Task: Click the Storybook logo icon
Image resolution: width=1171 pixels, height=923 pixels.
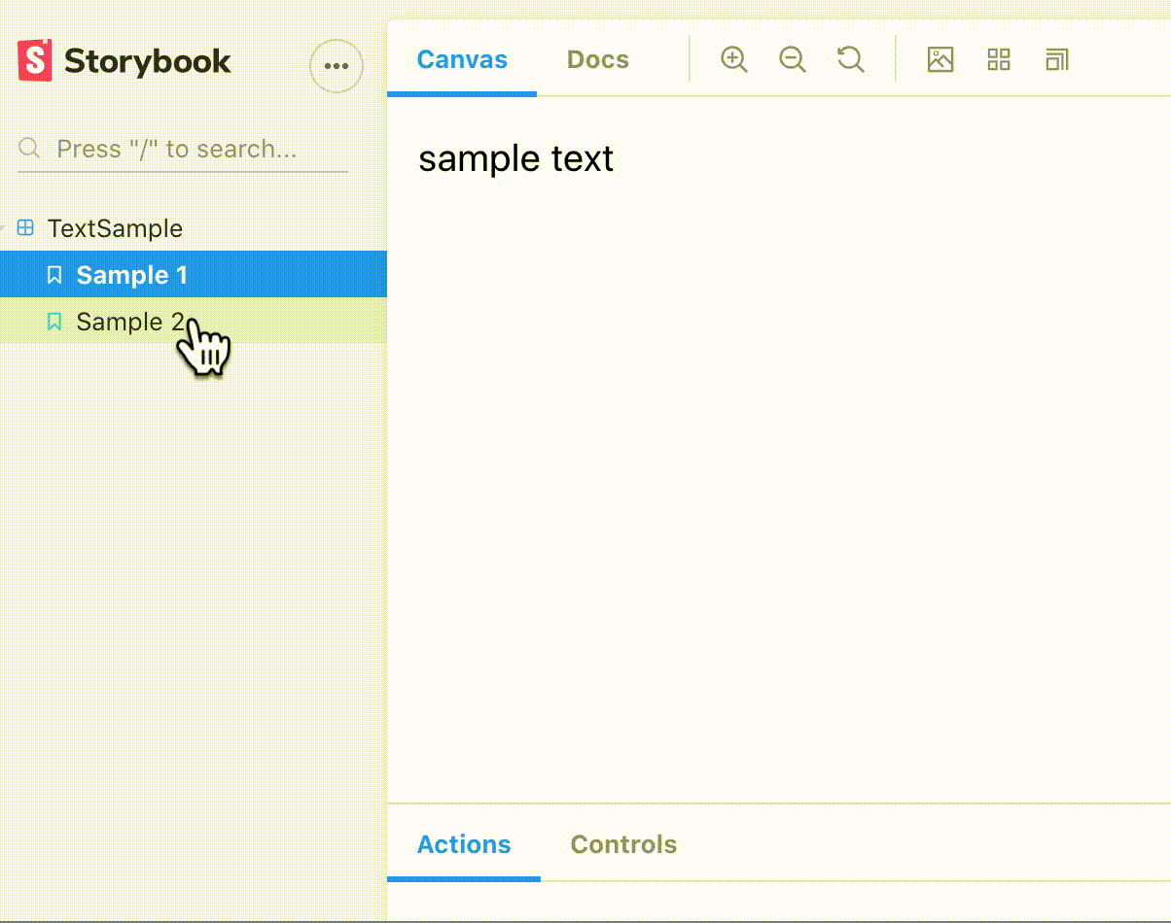Action: click(35, 61)
